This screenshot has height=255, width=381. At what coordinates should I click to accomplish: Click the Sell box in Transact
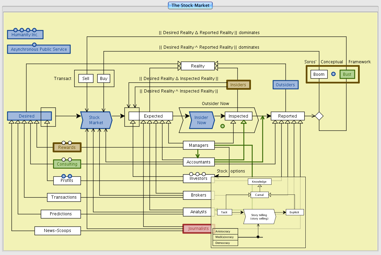[x=86, y=78]
